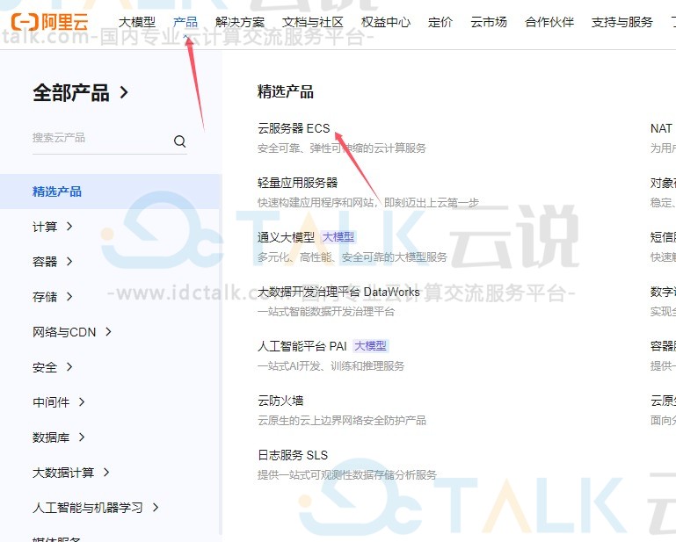The image size is (676, 542).
Task: Click the 多元化、高性能 大模型服务 description
Action: click(353, 257)
